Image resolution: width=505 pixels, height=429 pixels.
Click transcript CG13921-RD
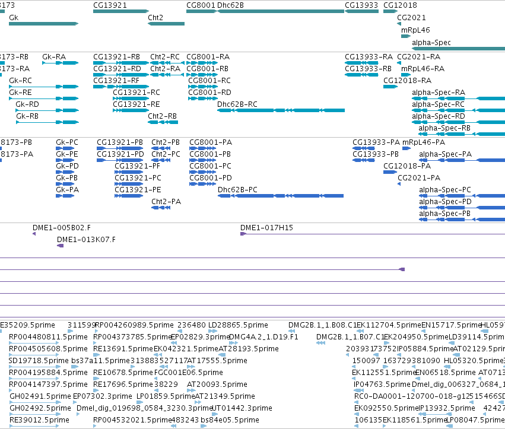coord(121,75)
